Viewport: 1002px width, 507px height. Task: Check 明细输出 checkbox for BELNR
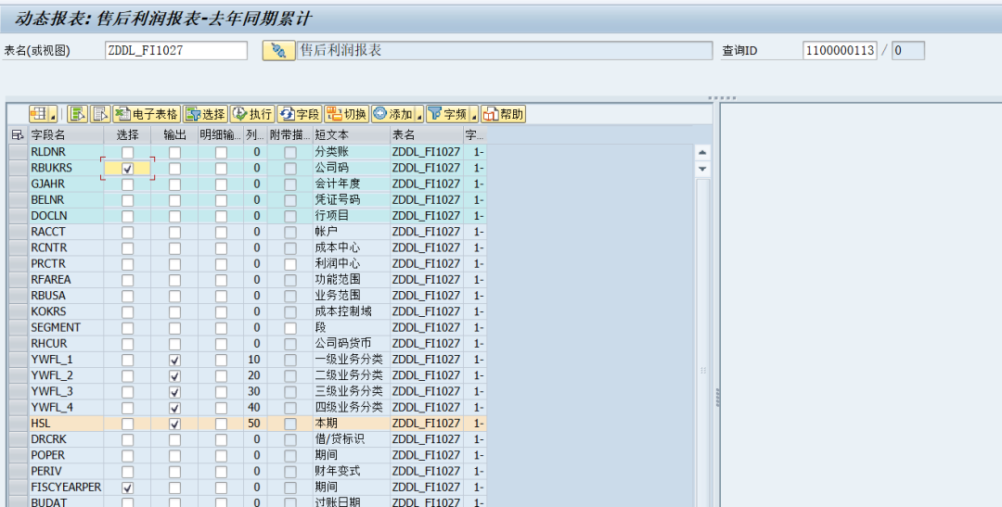221,200
